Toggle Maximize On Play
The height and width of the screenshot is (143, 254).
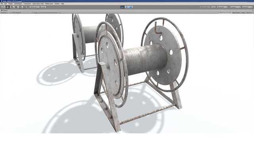coord(225,12)
